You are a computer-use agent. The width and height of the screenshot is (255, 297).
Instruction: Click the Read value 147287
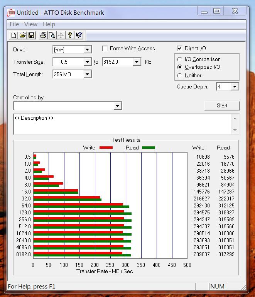[x=226, y=192]
